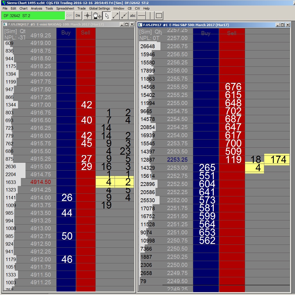Click NASDAQ NPL: -37 label
Viewport: 295px width, 295px height.
[x=15, y=37]
